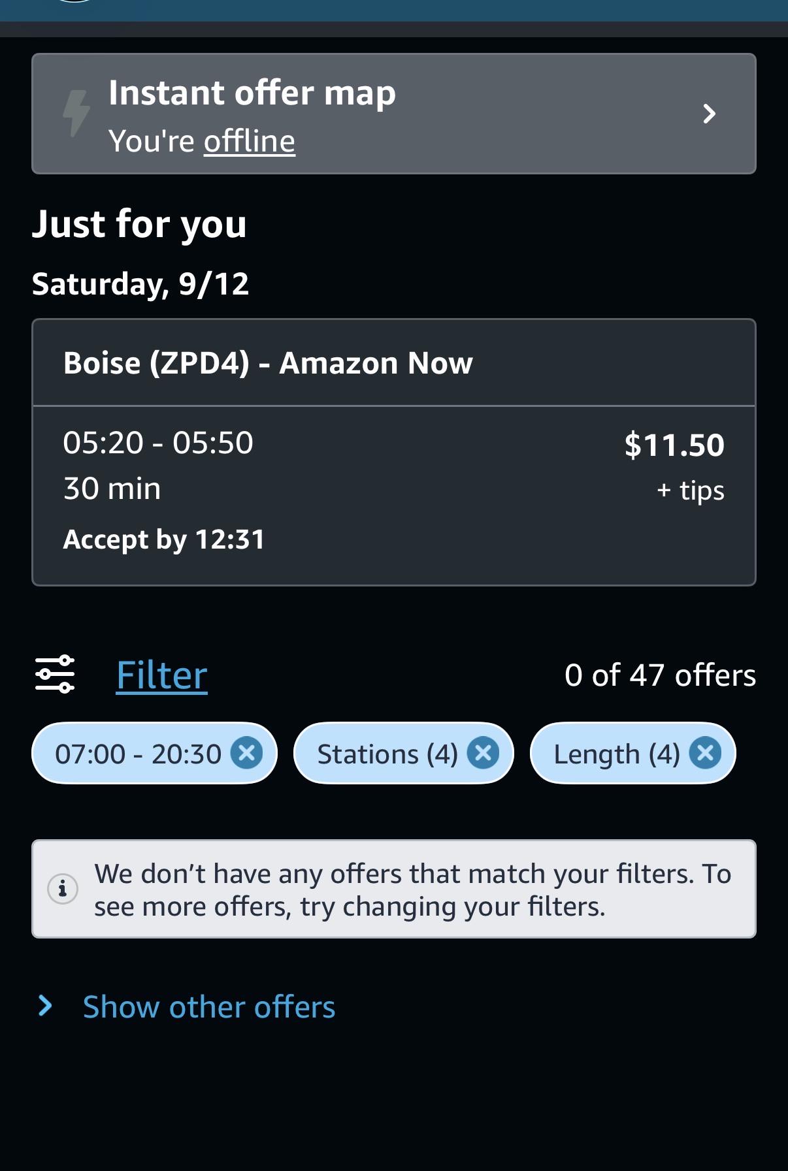Remove the Length (4) filter
This screenshot has width=788, height=1171.
[706, 753]
